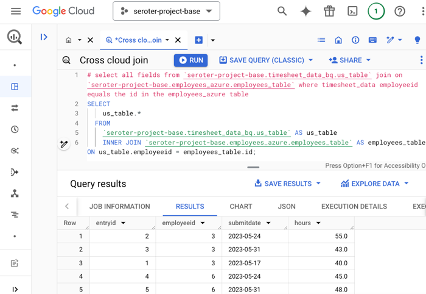Expand the Explore Data dropdown
The image size is (426, 294).
click(x=374, y=184)
